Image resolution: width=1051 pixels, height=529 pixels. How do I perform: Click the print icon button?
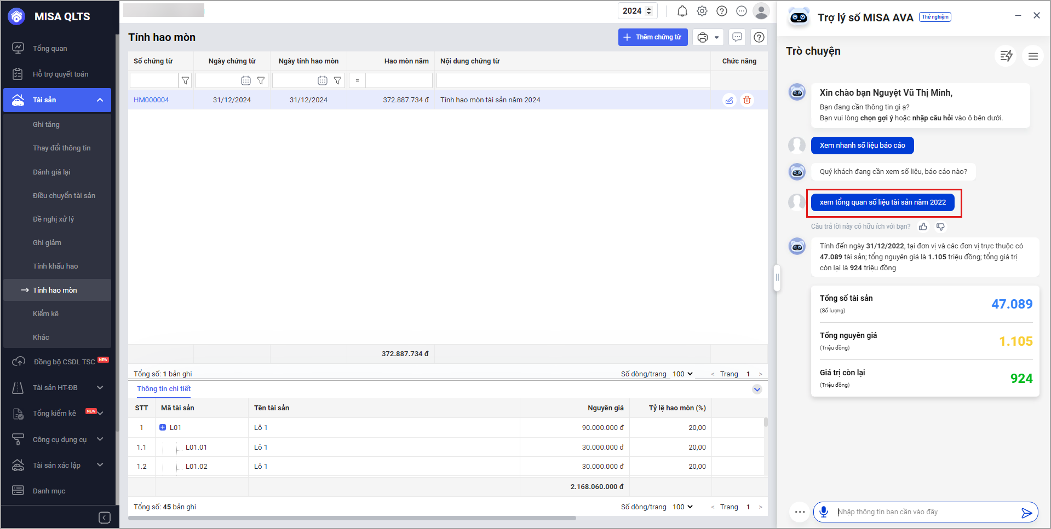pos(703,37)
